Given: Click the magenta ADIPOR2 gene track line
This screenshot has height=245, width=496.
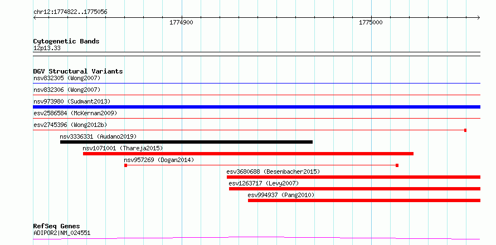Looking at the screenshot, I should click(257, 238).
